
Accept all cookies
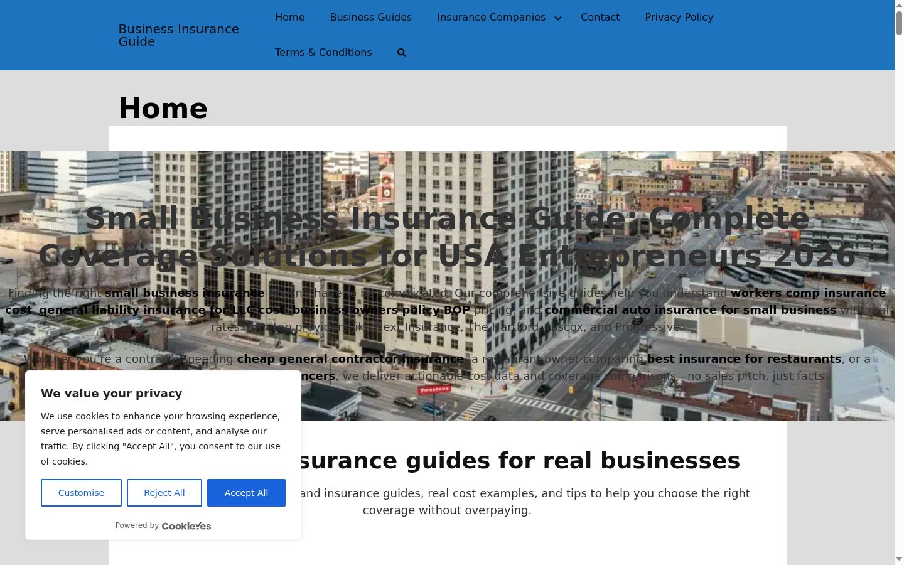(x=246, y=493)
